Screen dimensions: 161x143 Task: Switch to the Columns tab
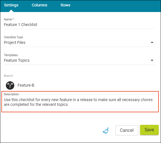coord(39,5)
